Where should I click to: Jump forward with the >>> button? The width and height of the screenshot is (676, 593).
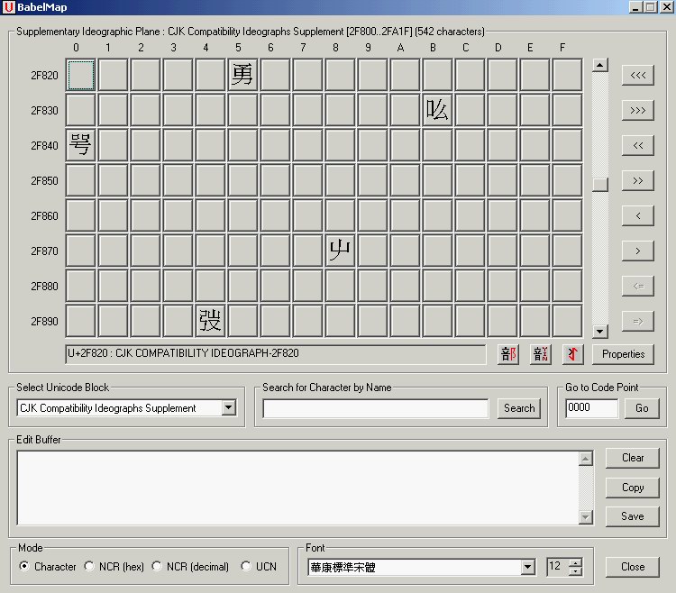tap(637, 110)
